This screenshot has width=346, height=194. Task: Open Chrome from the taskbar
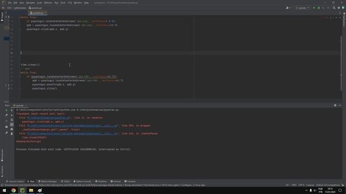pyautogui.click(x=14, y=190)
